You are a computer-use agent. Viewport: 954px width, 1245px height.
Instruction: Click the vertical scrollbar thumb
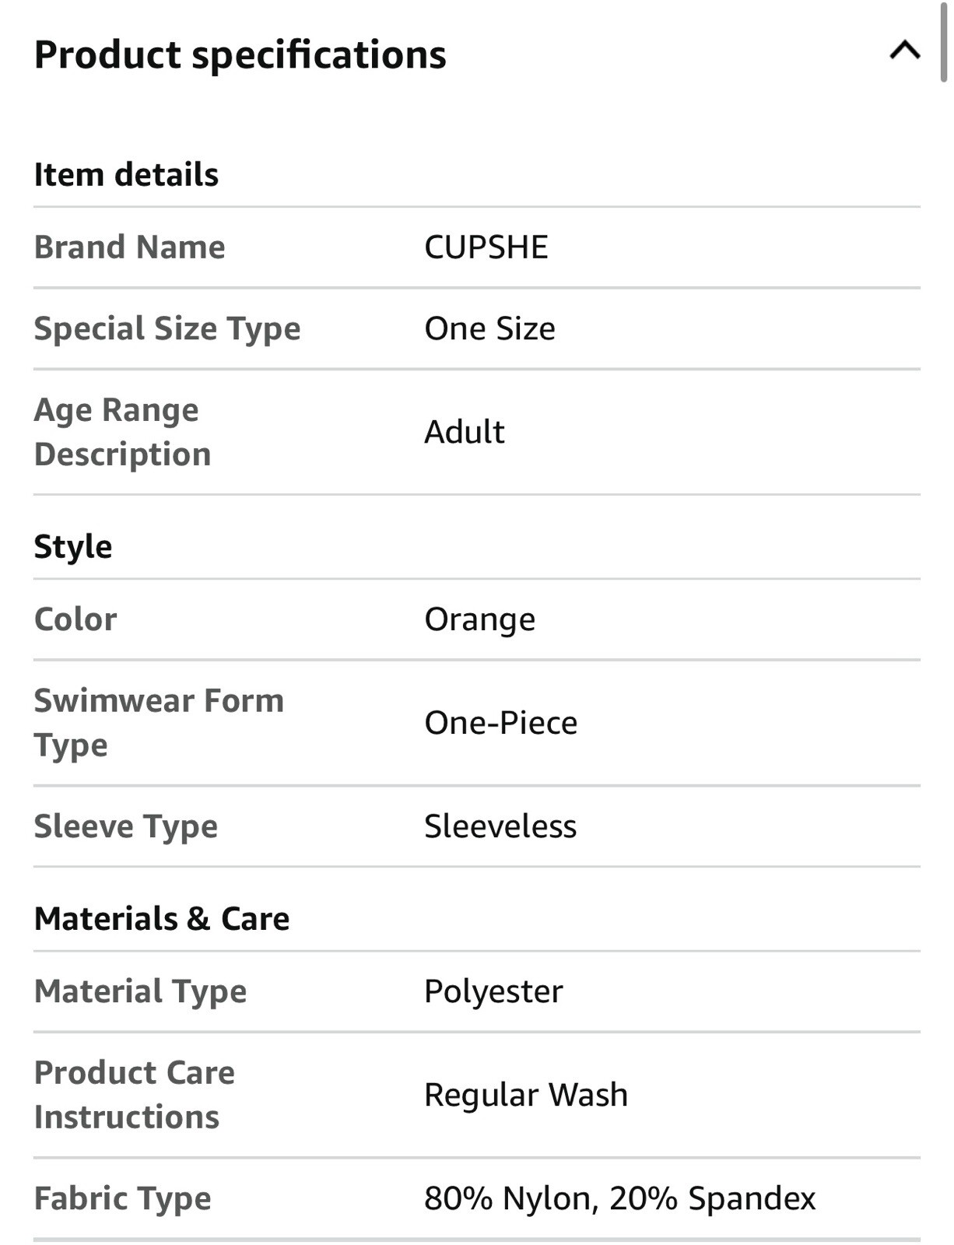[943, 40]
